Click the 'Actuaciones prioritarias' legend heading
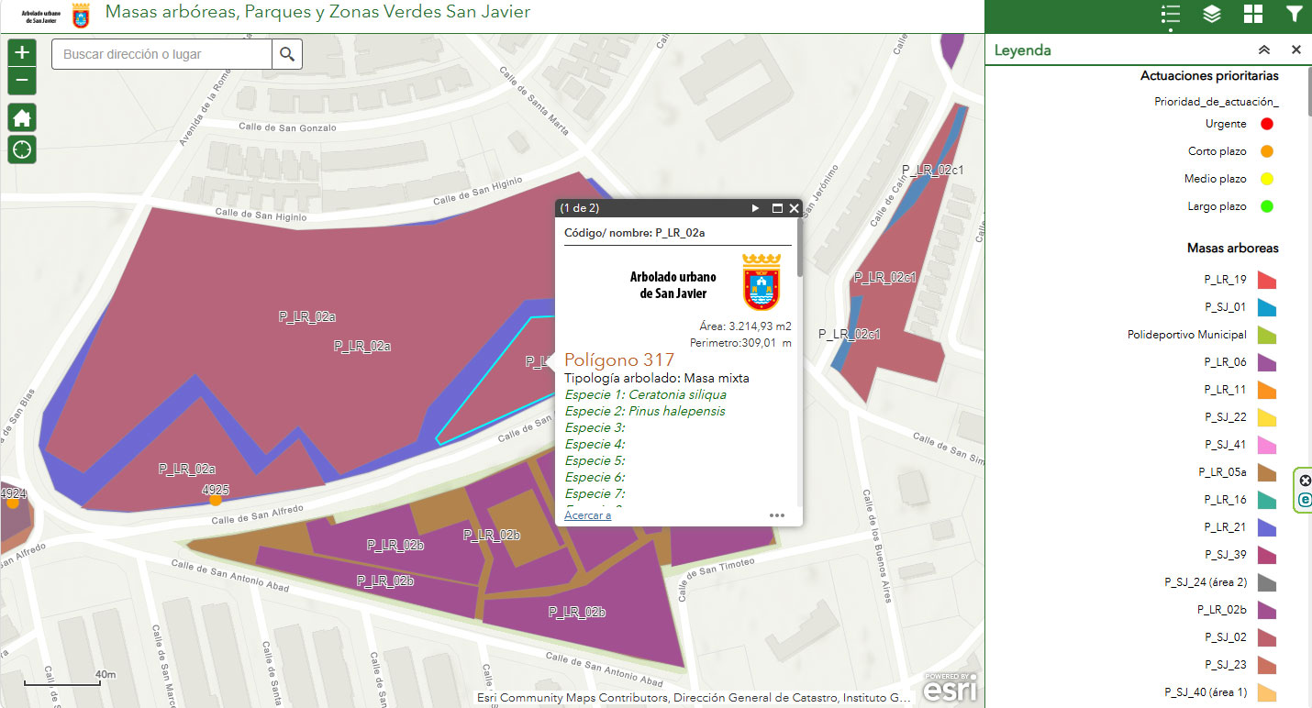Viewport: 1312px width, 708px height. pos(1209,76)
